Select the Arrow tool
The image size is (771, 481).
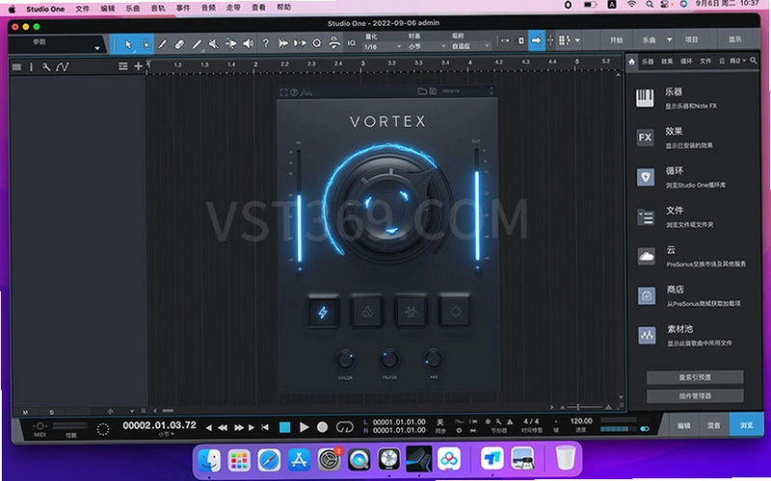click(128, 43)
